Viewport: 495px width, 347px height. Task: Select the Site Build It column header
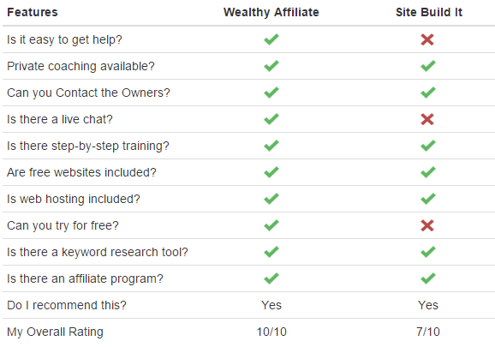click(x=429, y=12)
